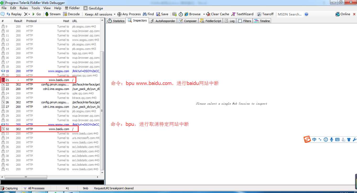Screen dimensions: 357x193
Task: Switch to the Inspectors tab
Action: 137,20
